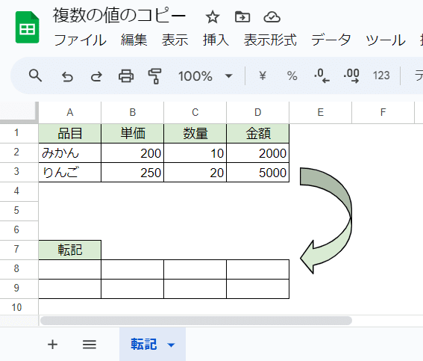Viewport: 423px width, 361px height.
Task: Open the 転記 sheet tab options arrow
Action: pyautogui.click(x=171, y=345)
